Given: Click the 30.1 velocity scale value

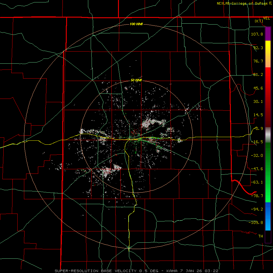Looking at the screenshot, I should click(x=258, y=102).
